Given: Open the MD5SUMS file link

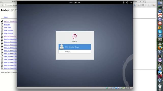Looking at the screenshot, I should [7, 25].
